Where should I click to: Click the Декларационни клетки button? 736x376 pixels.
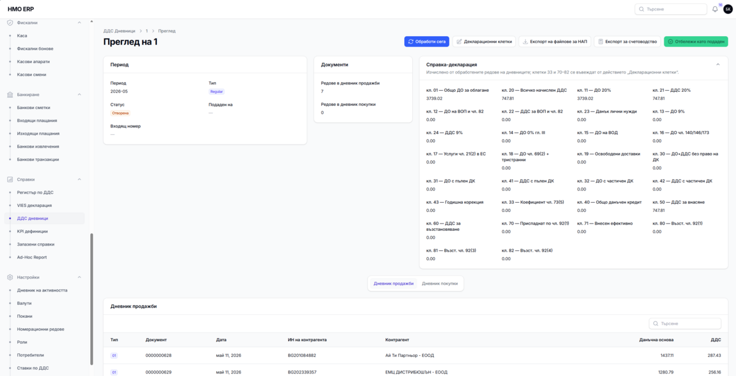pyautogui.click(x=484, y=42)
